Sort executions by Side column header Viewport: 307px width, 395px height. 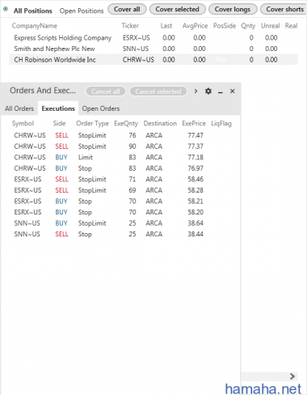coord(59,124)
